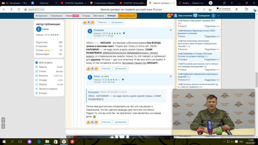This screenshot has width=258, height=145.
Task: Open the "Мои вопросы" search button
Action: pyautogui.click(x=127, y=16)
